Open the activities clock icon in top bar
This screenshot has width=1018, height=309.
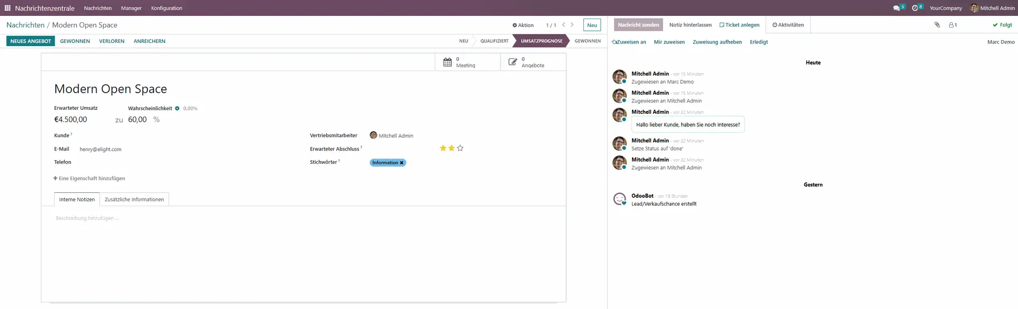tap(915, 8)
